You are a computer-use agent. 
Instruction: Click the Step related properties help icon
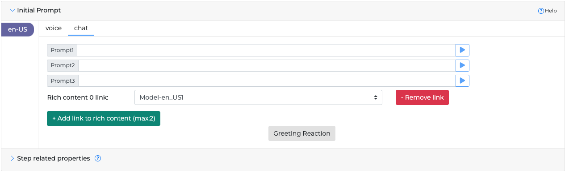click(98, 158)
